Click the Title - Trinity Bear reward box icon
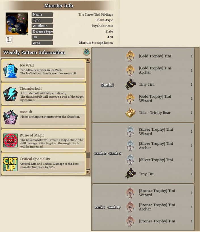The width and height of the screenshot is (200, 232). point(130,113)
